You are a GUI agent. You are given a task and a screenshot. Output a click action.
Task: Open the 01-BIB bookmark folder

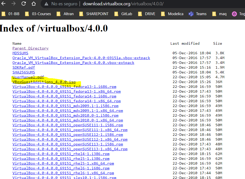10,14
